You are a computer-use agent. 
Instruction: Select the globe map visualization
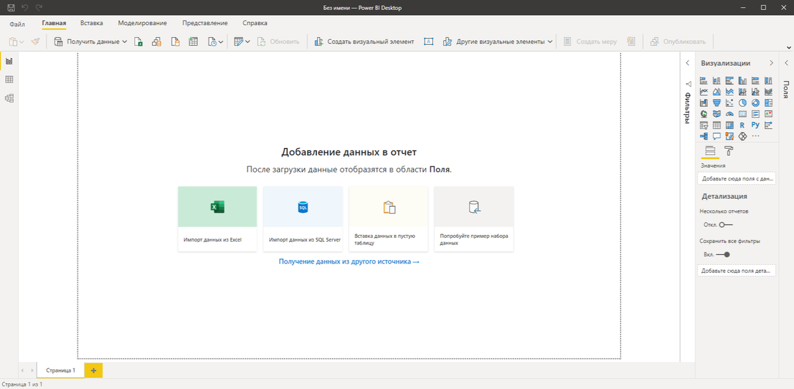(x=704, y=114)
